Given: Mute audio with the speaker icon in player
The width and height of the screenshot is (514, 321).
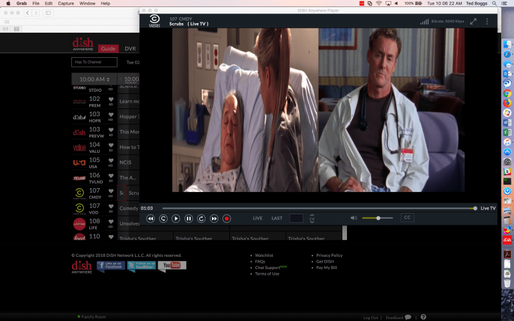Looking at the screenshot, I should tap(354, 218).
